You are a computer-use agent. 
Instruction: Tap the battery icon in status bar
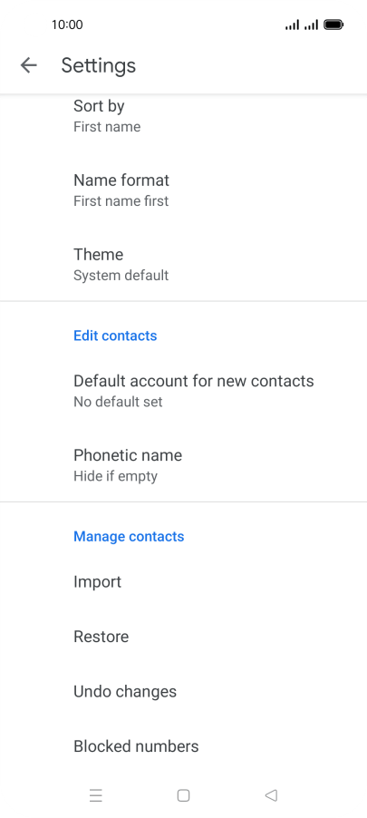coord(333,24)
